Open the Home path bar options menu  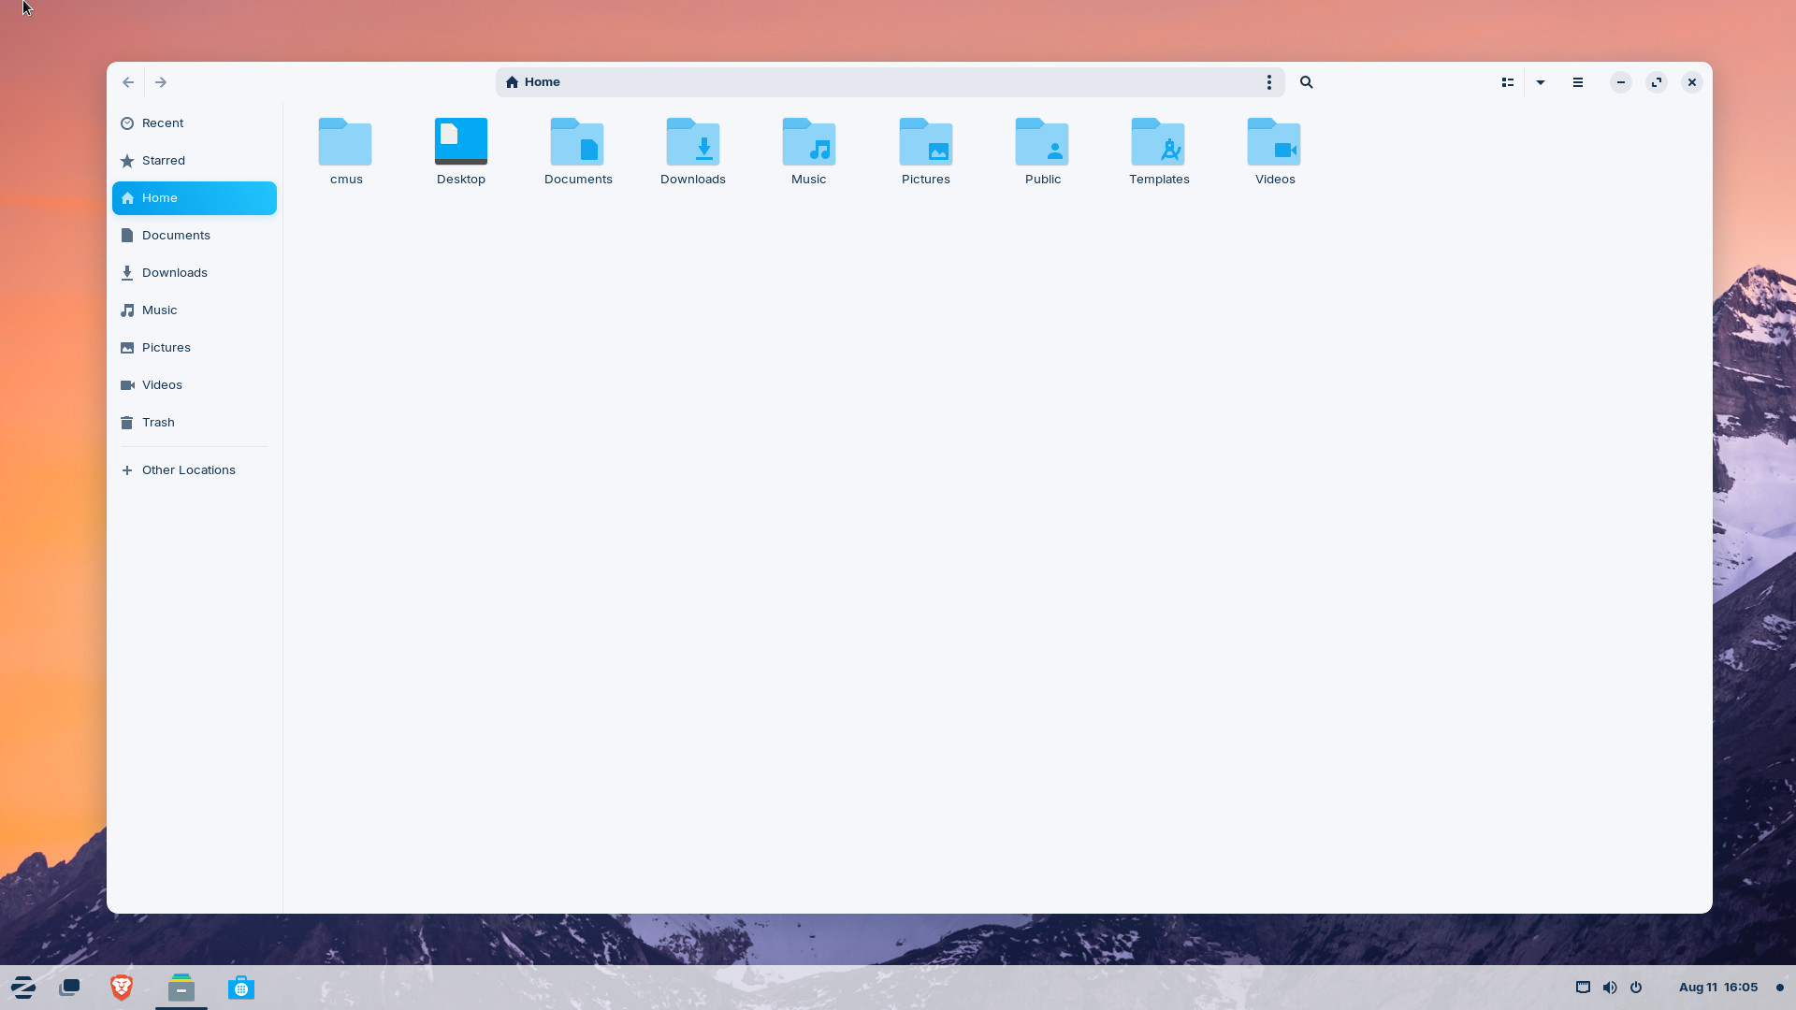1268,82
